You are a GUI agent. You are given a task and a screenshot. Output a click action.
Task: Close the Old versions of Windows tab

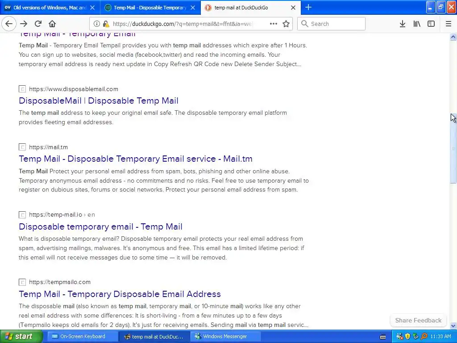point(92,8)
